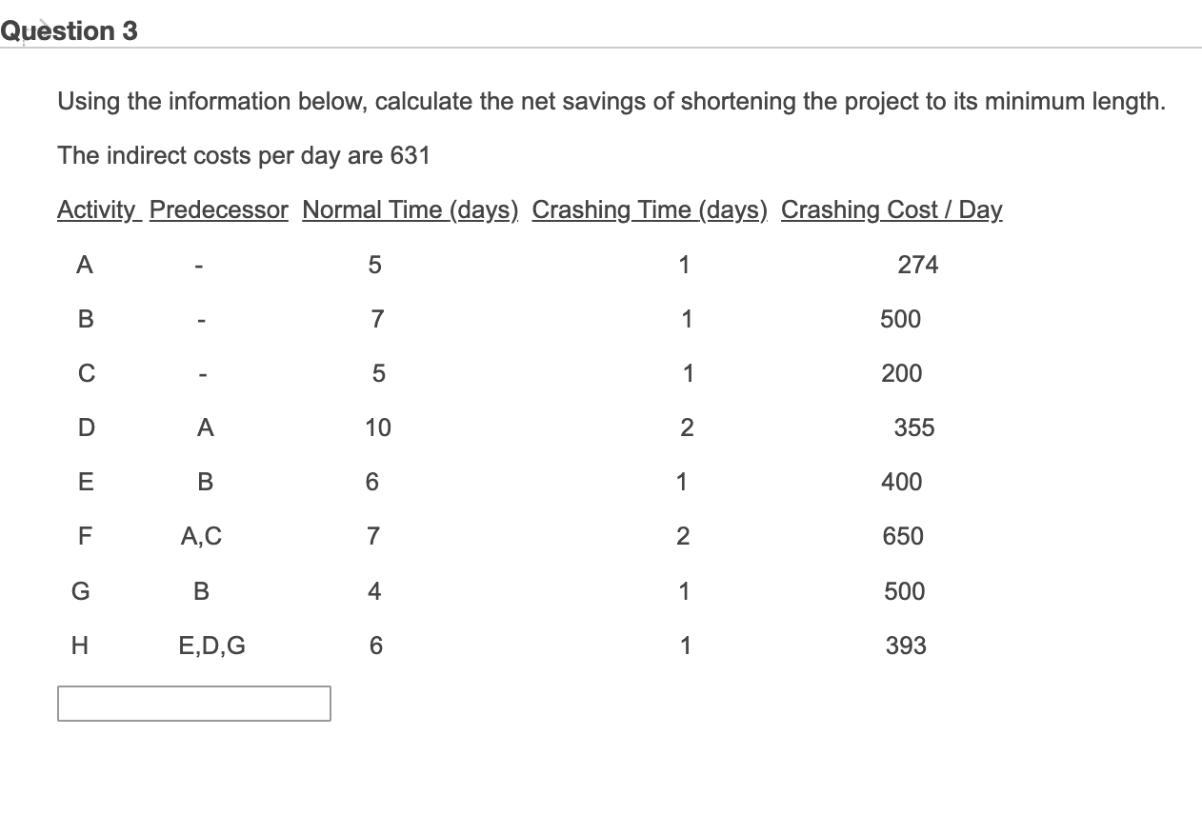This screenshot has width=1202, height=815.
Task: Click the instruction text about net savings
Action: click(x=611, y=101)
